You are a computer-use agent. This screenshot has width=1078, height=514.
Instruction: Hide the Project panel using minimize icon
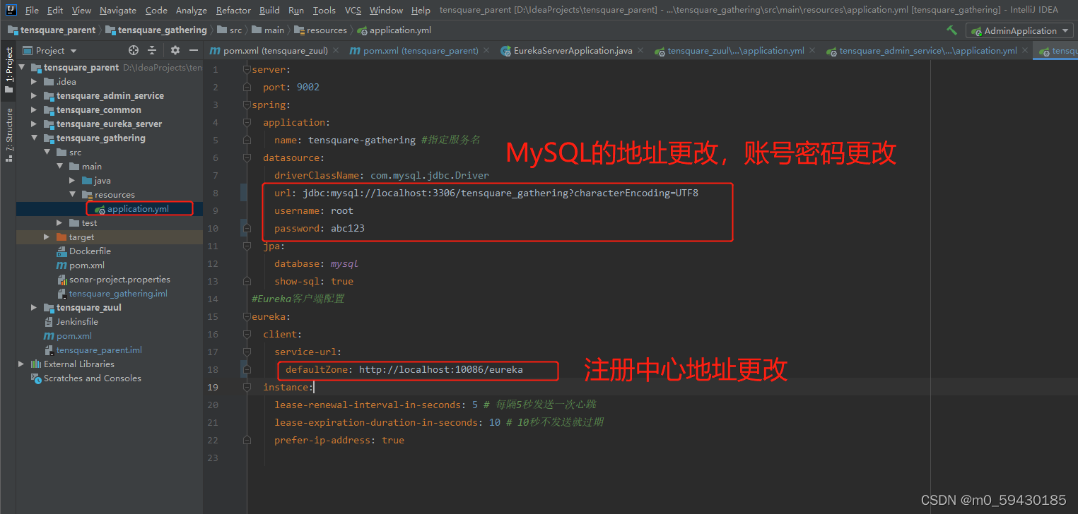193,50
